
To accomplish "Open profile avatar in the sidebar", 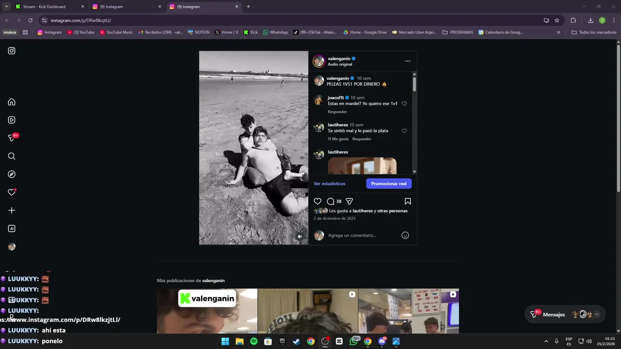I will tap(12, 247).
